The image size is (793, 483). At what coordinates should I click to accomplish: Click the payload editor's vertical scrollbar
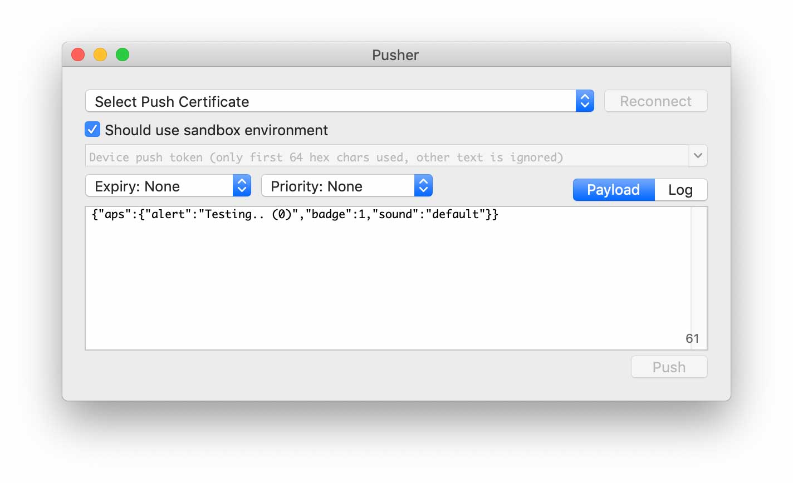pos(699,267)
